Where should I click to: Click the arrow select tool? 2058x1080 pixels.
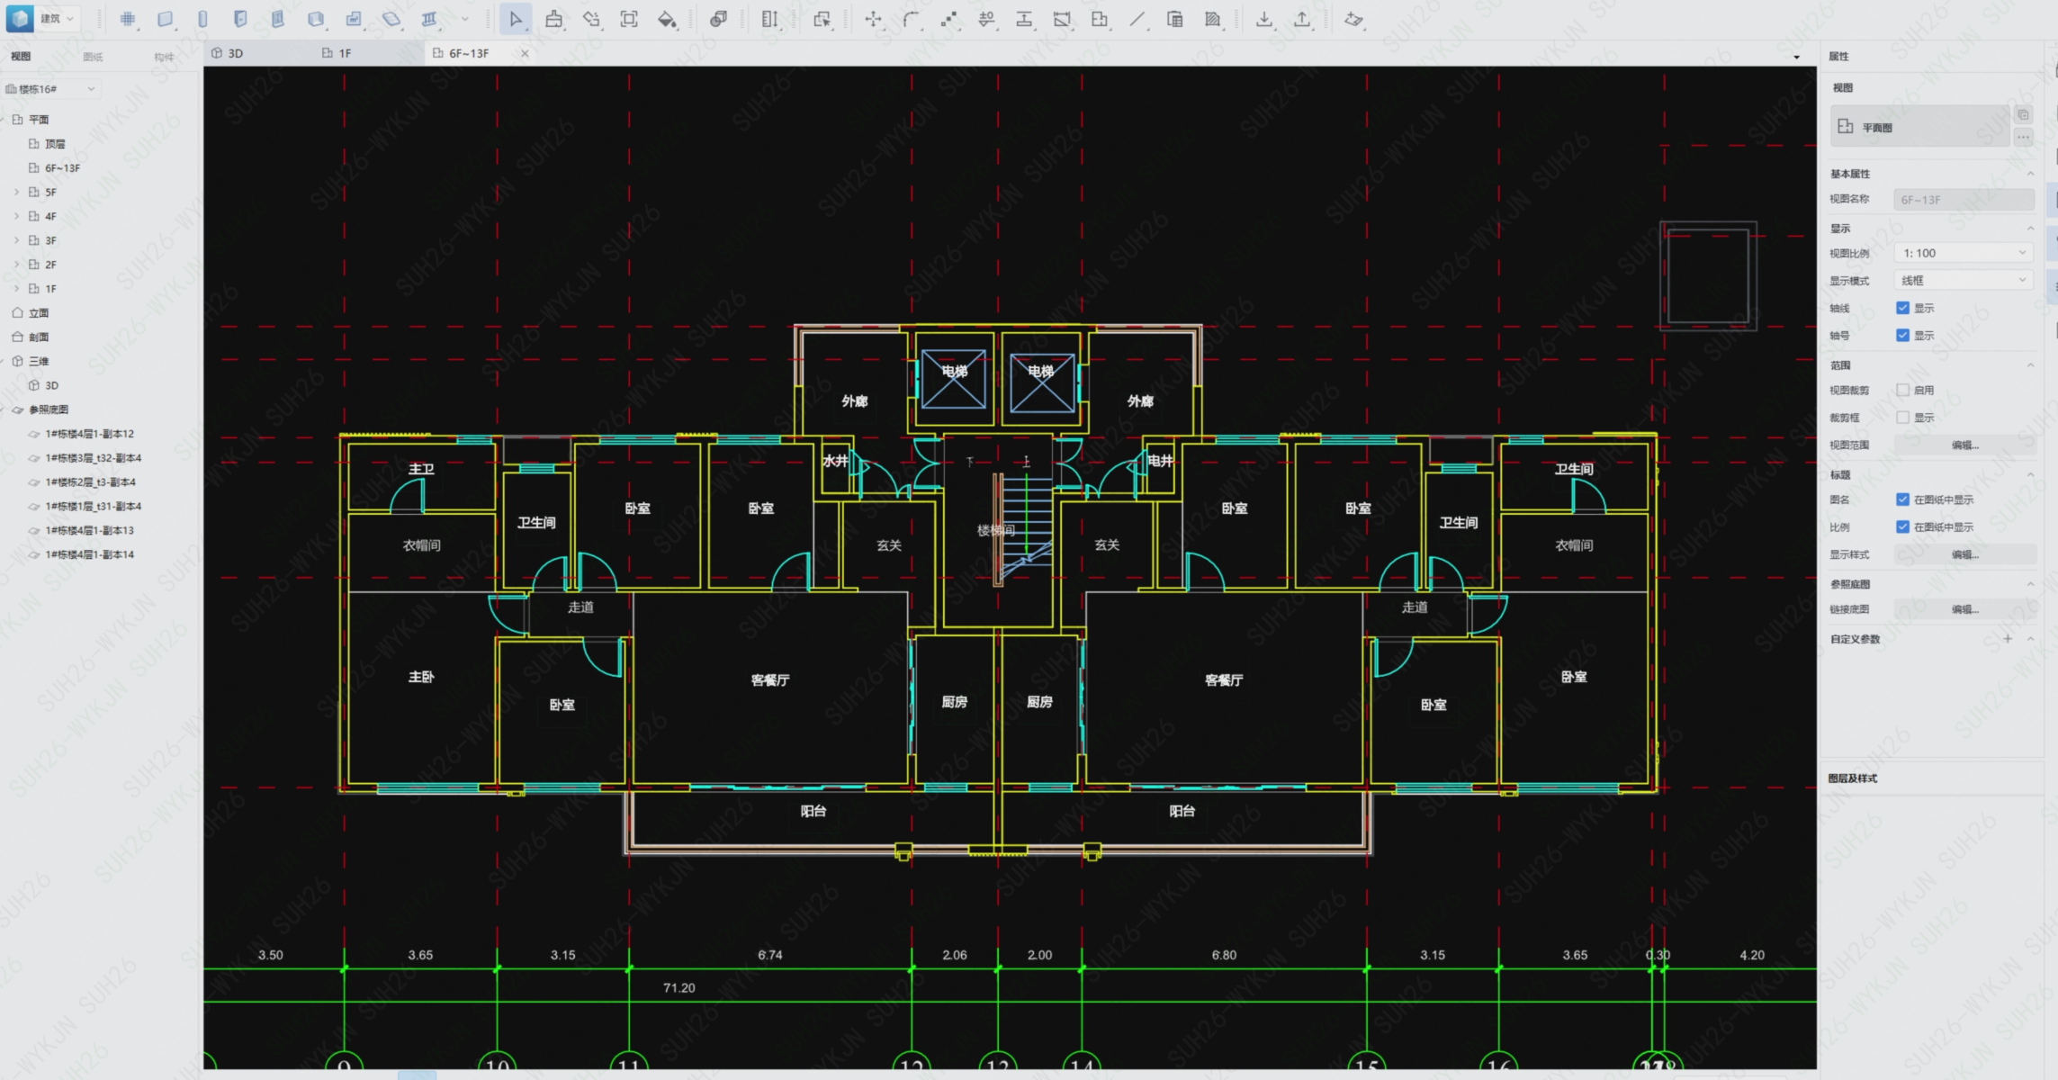coord(515,19)
